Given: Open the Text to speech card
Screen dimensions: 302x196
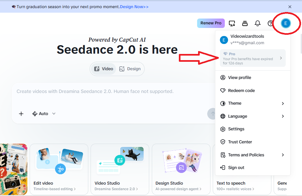Looking at the screenshot, I should pos(242,185).
